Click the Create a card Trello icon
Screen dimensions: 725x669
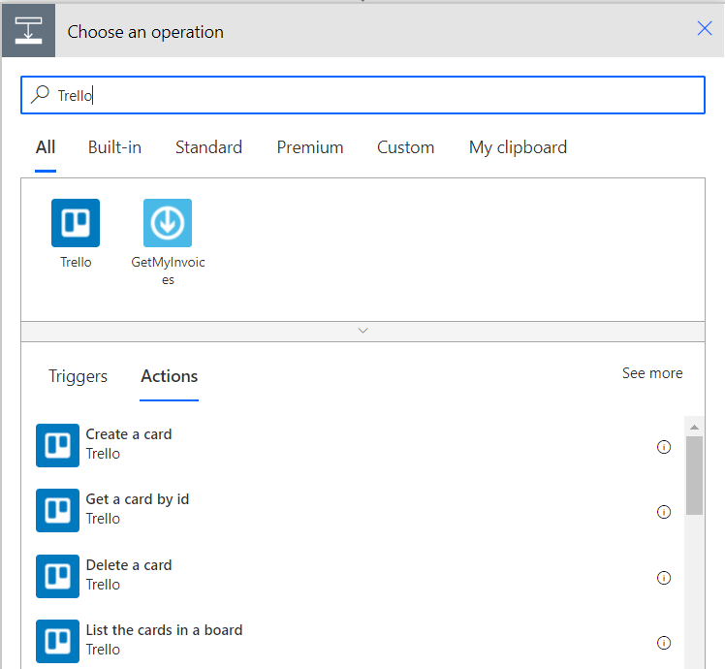58,446
